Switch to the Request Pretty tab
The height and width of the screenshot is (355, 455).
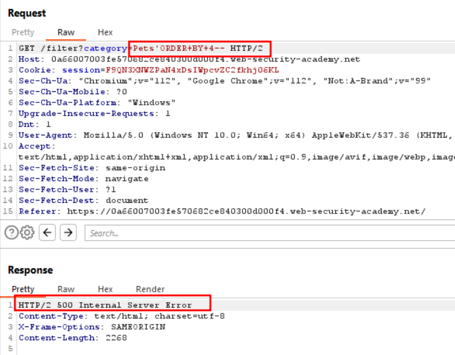tap(23, 32)
